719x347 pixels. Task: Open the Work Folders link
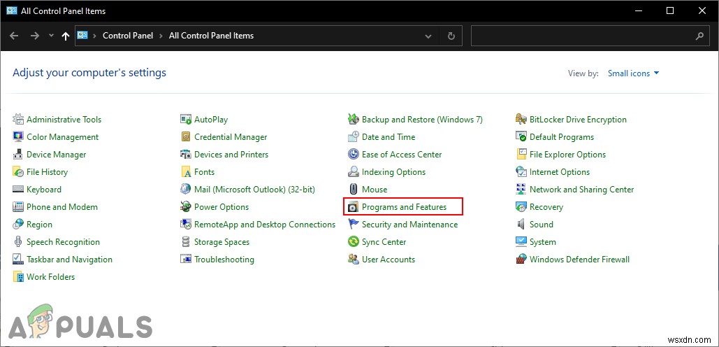coord(50,277)
